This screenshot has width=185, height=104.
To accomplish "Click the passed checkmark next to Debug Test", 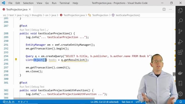I will [47, 30].
